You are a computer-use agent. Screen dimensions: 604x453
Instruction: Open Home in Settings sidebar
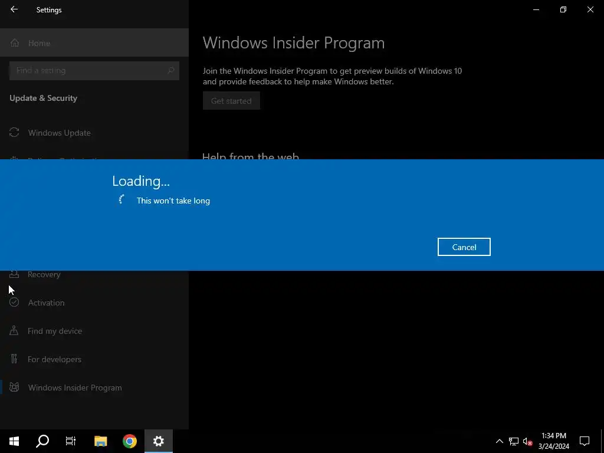click(x=94, y=42)
